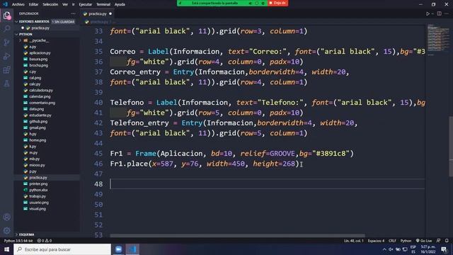Open editor more actions ellipsis

tap(447, 13)
